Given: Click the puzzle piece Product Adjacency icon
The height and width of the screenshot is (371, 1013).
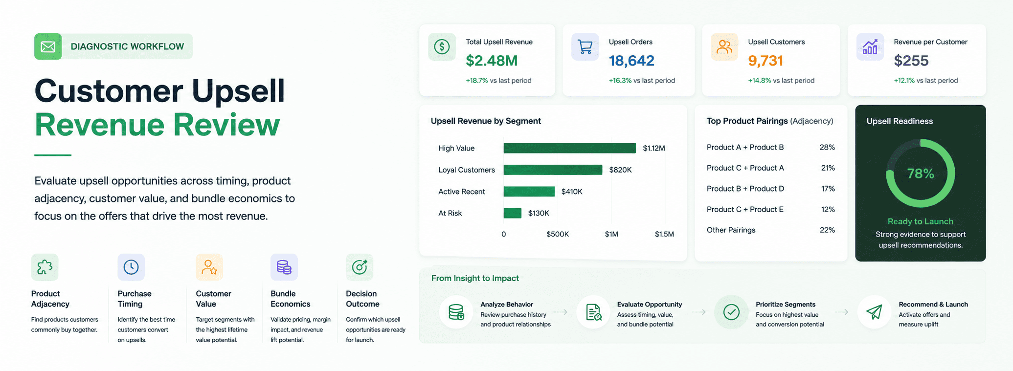Looking at the screenshot, I should 45,267.
